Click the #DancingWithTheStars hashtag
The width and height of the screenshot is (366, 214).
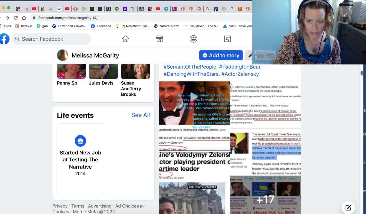(191, 74)
